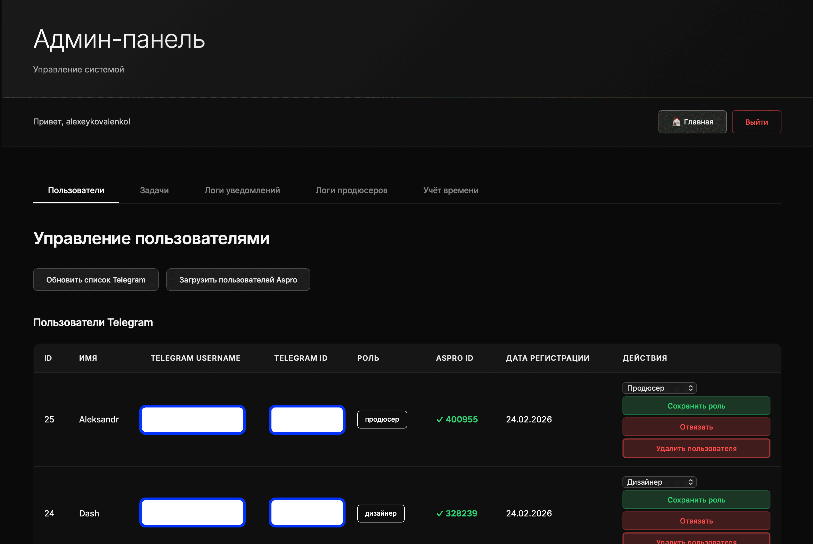Viewport: 813px width, 544px height.
Task: Click the green checkmark beside Aspro ID 328239
Action: (440, 514)
